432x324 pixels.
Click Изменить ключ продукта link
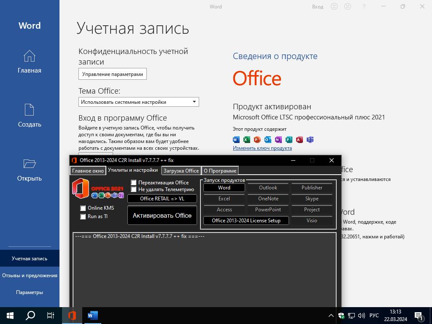(262, 148)
